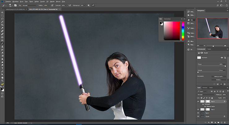This screenshot has height=125, width=229.
Task: Open the layer blend mode Normaali dropdown
Action: (206, 95)
